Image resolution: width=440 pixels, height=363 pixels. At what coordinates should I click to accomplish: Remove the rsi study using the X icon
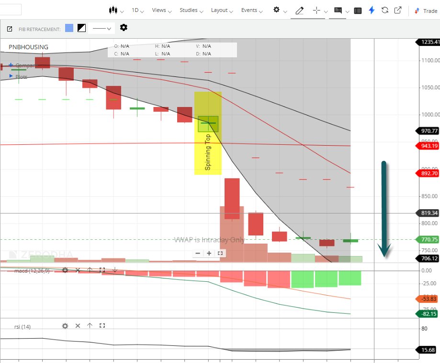point(78,326)
